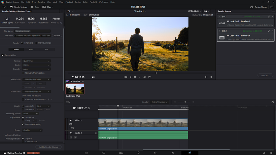Image resolution: width=276 pixels, height=155 pixels.
Task: Open the Resolution dropdown
Action: click(x=36, y=80)
